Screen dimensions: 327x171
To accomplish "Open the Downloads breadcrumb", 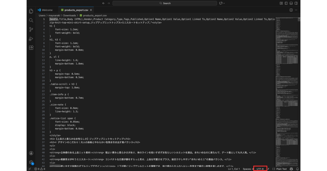I will [x=69, y=15].
